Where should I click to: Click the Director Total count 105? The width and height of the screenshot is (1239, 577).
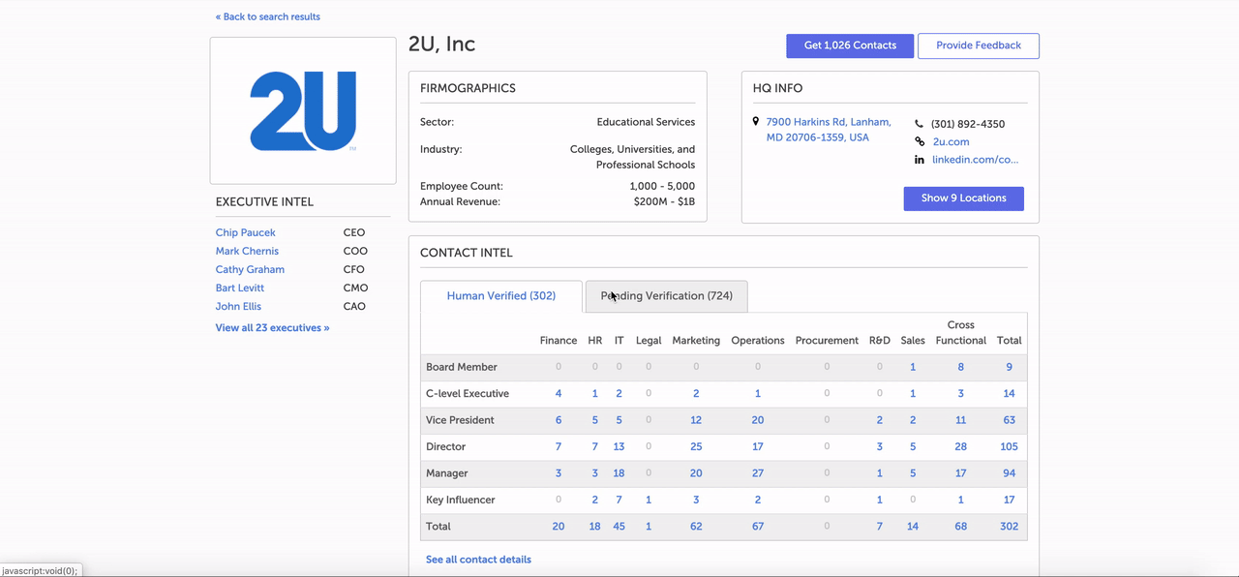tap(1009, 447)
